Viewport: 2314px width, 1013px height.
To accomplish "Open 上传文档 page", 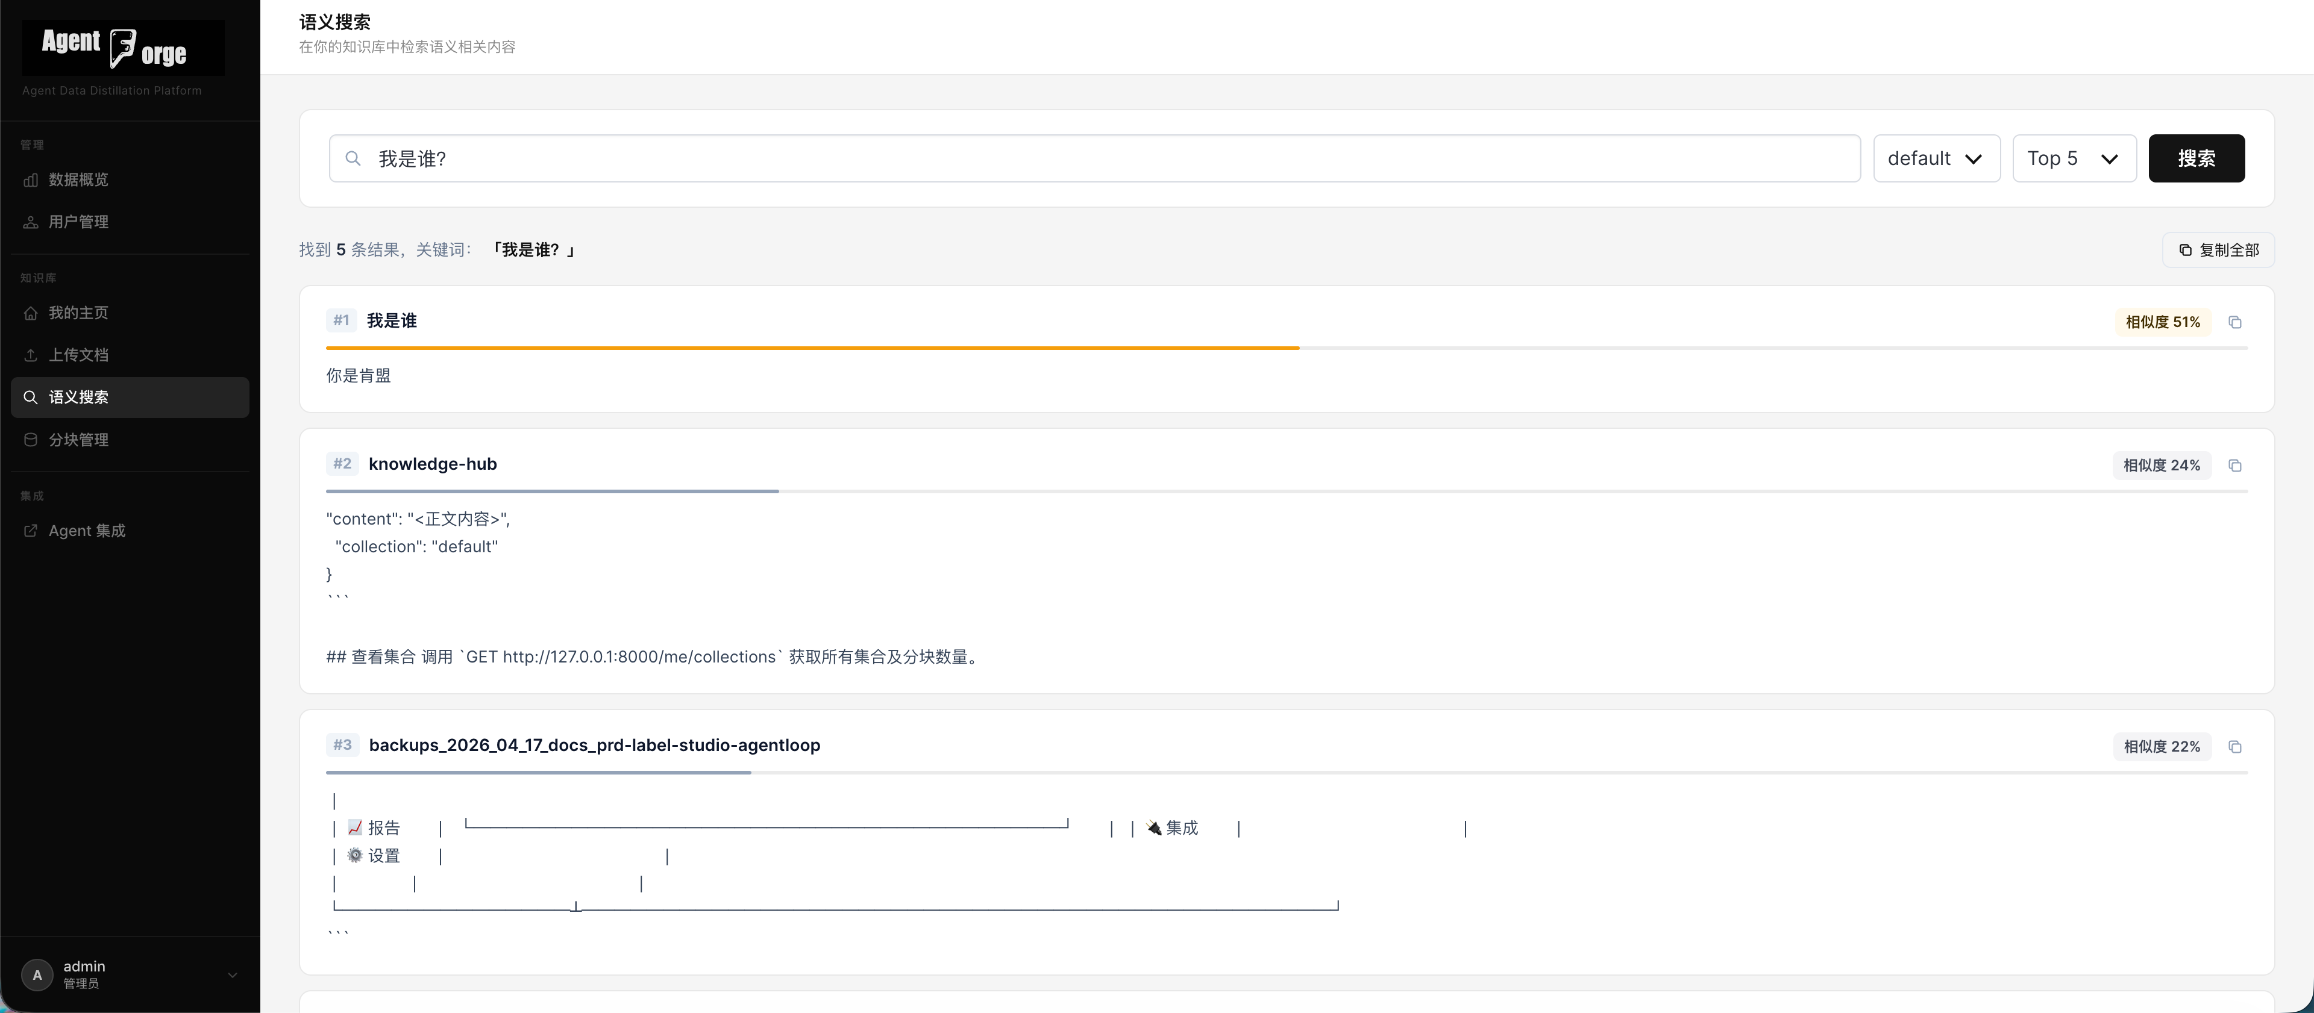I will (x=130, y=355).
